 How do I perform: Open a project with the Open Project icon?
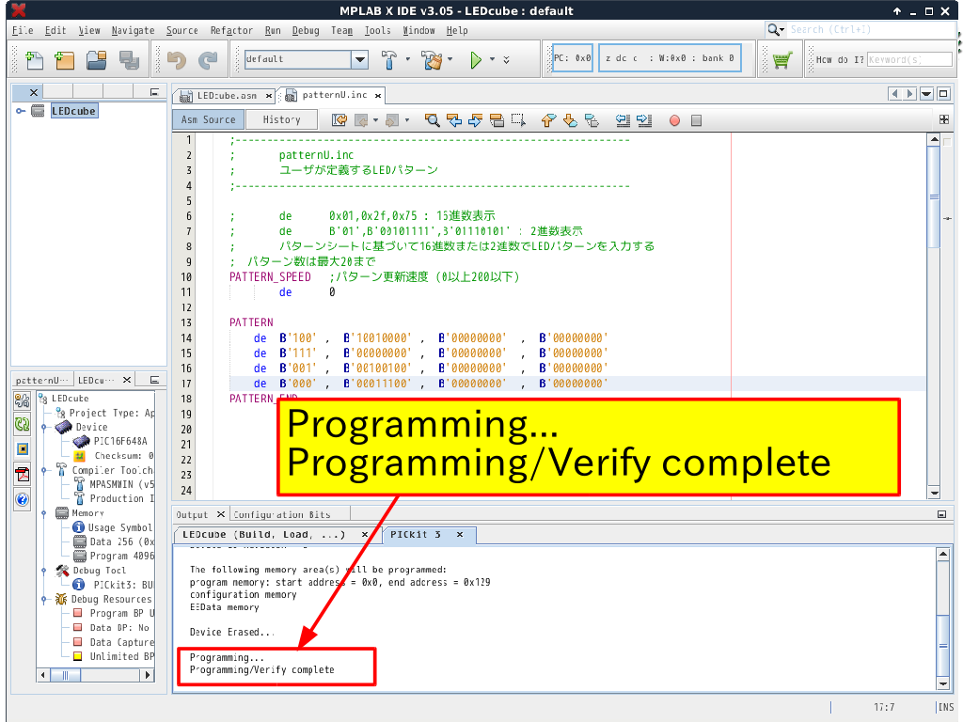tap(97, 59)
